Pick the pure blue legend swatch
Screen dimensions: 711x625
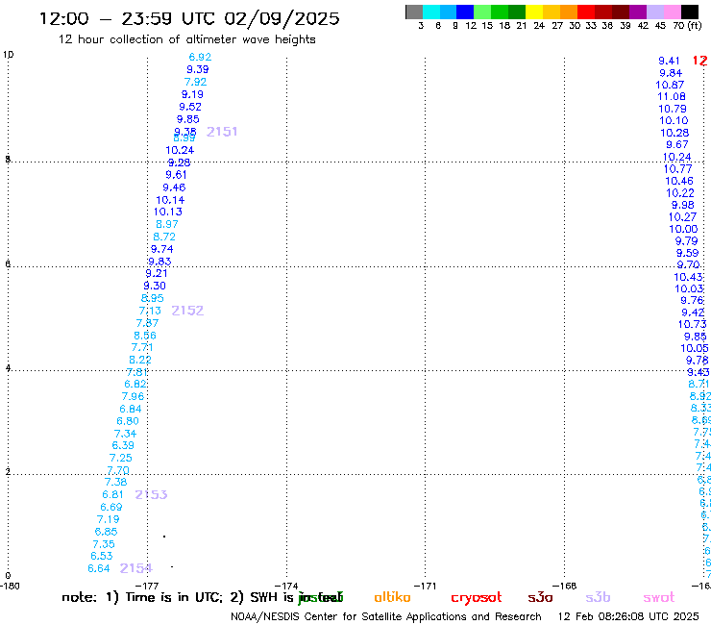[465, 12]
